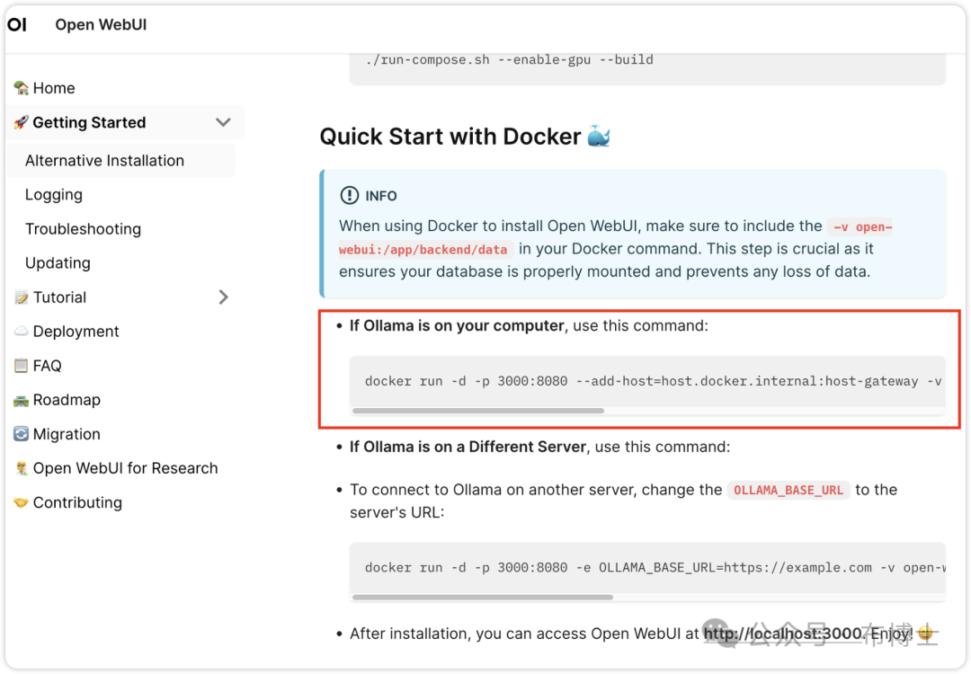Viewport: 971px width, 674px height.
Task: Click the Roadmap icon in sidebar
Action: point(21,400)
